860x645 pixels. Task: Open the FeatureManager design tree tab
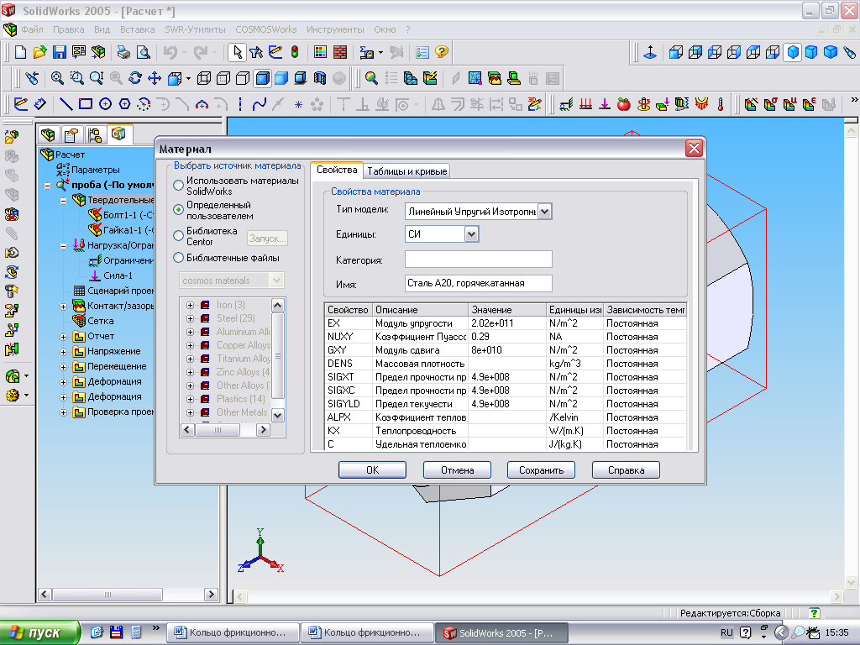point(48,134)
